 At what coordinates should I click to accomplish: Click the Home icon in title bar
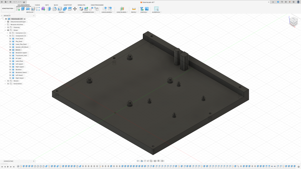[24, 2]
